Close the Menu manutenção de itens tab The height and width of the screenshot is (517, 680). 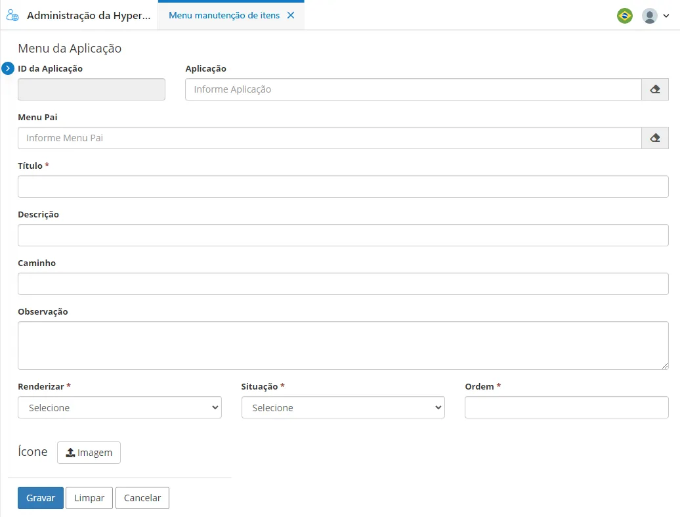tap(291, 15)
